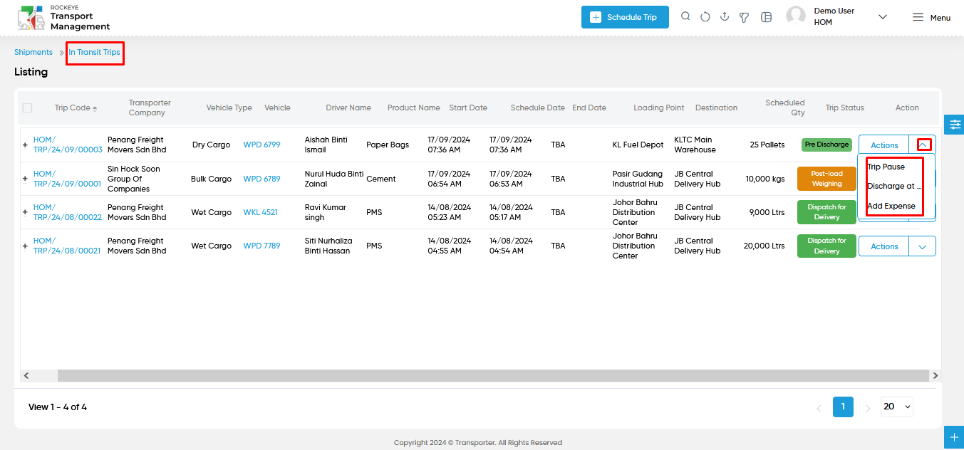Expand Actions chevron for the 20,000 Ltrs trip
Image resolution: width=964 pixels, height=450 pixels.
(x=923, y=246)
